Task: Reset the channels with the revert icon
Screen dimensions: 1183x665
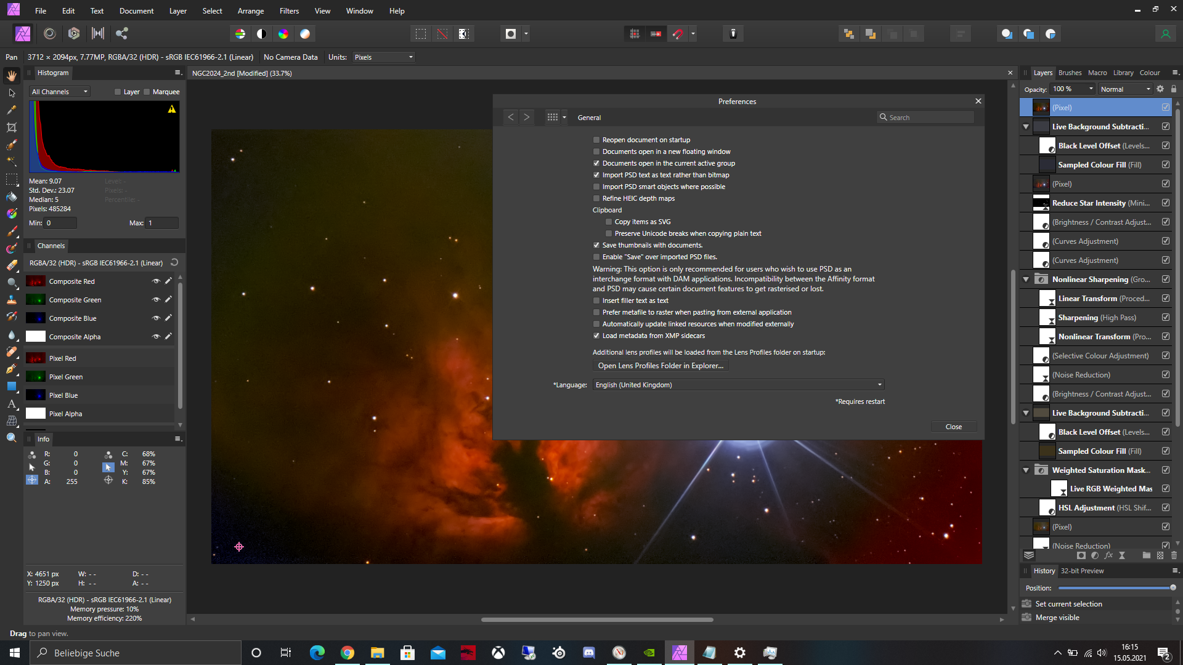Action: [x=174, y=262]
